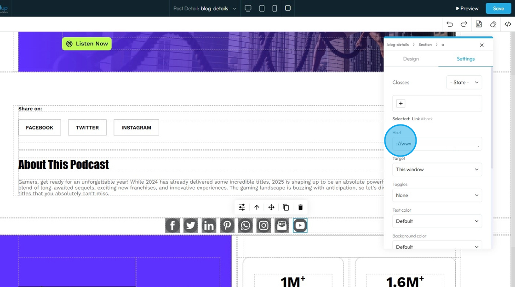Viewport: 515px width, 287px height.
Task: Click the move element icon
Action: click(271, 207)
